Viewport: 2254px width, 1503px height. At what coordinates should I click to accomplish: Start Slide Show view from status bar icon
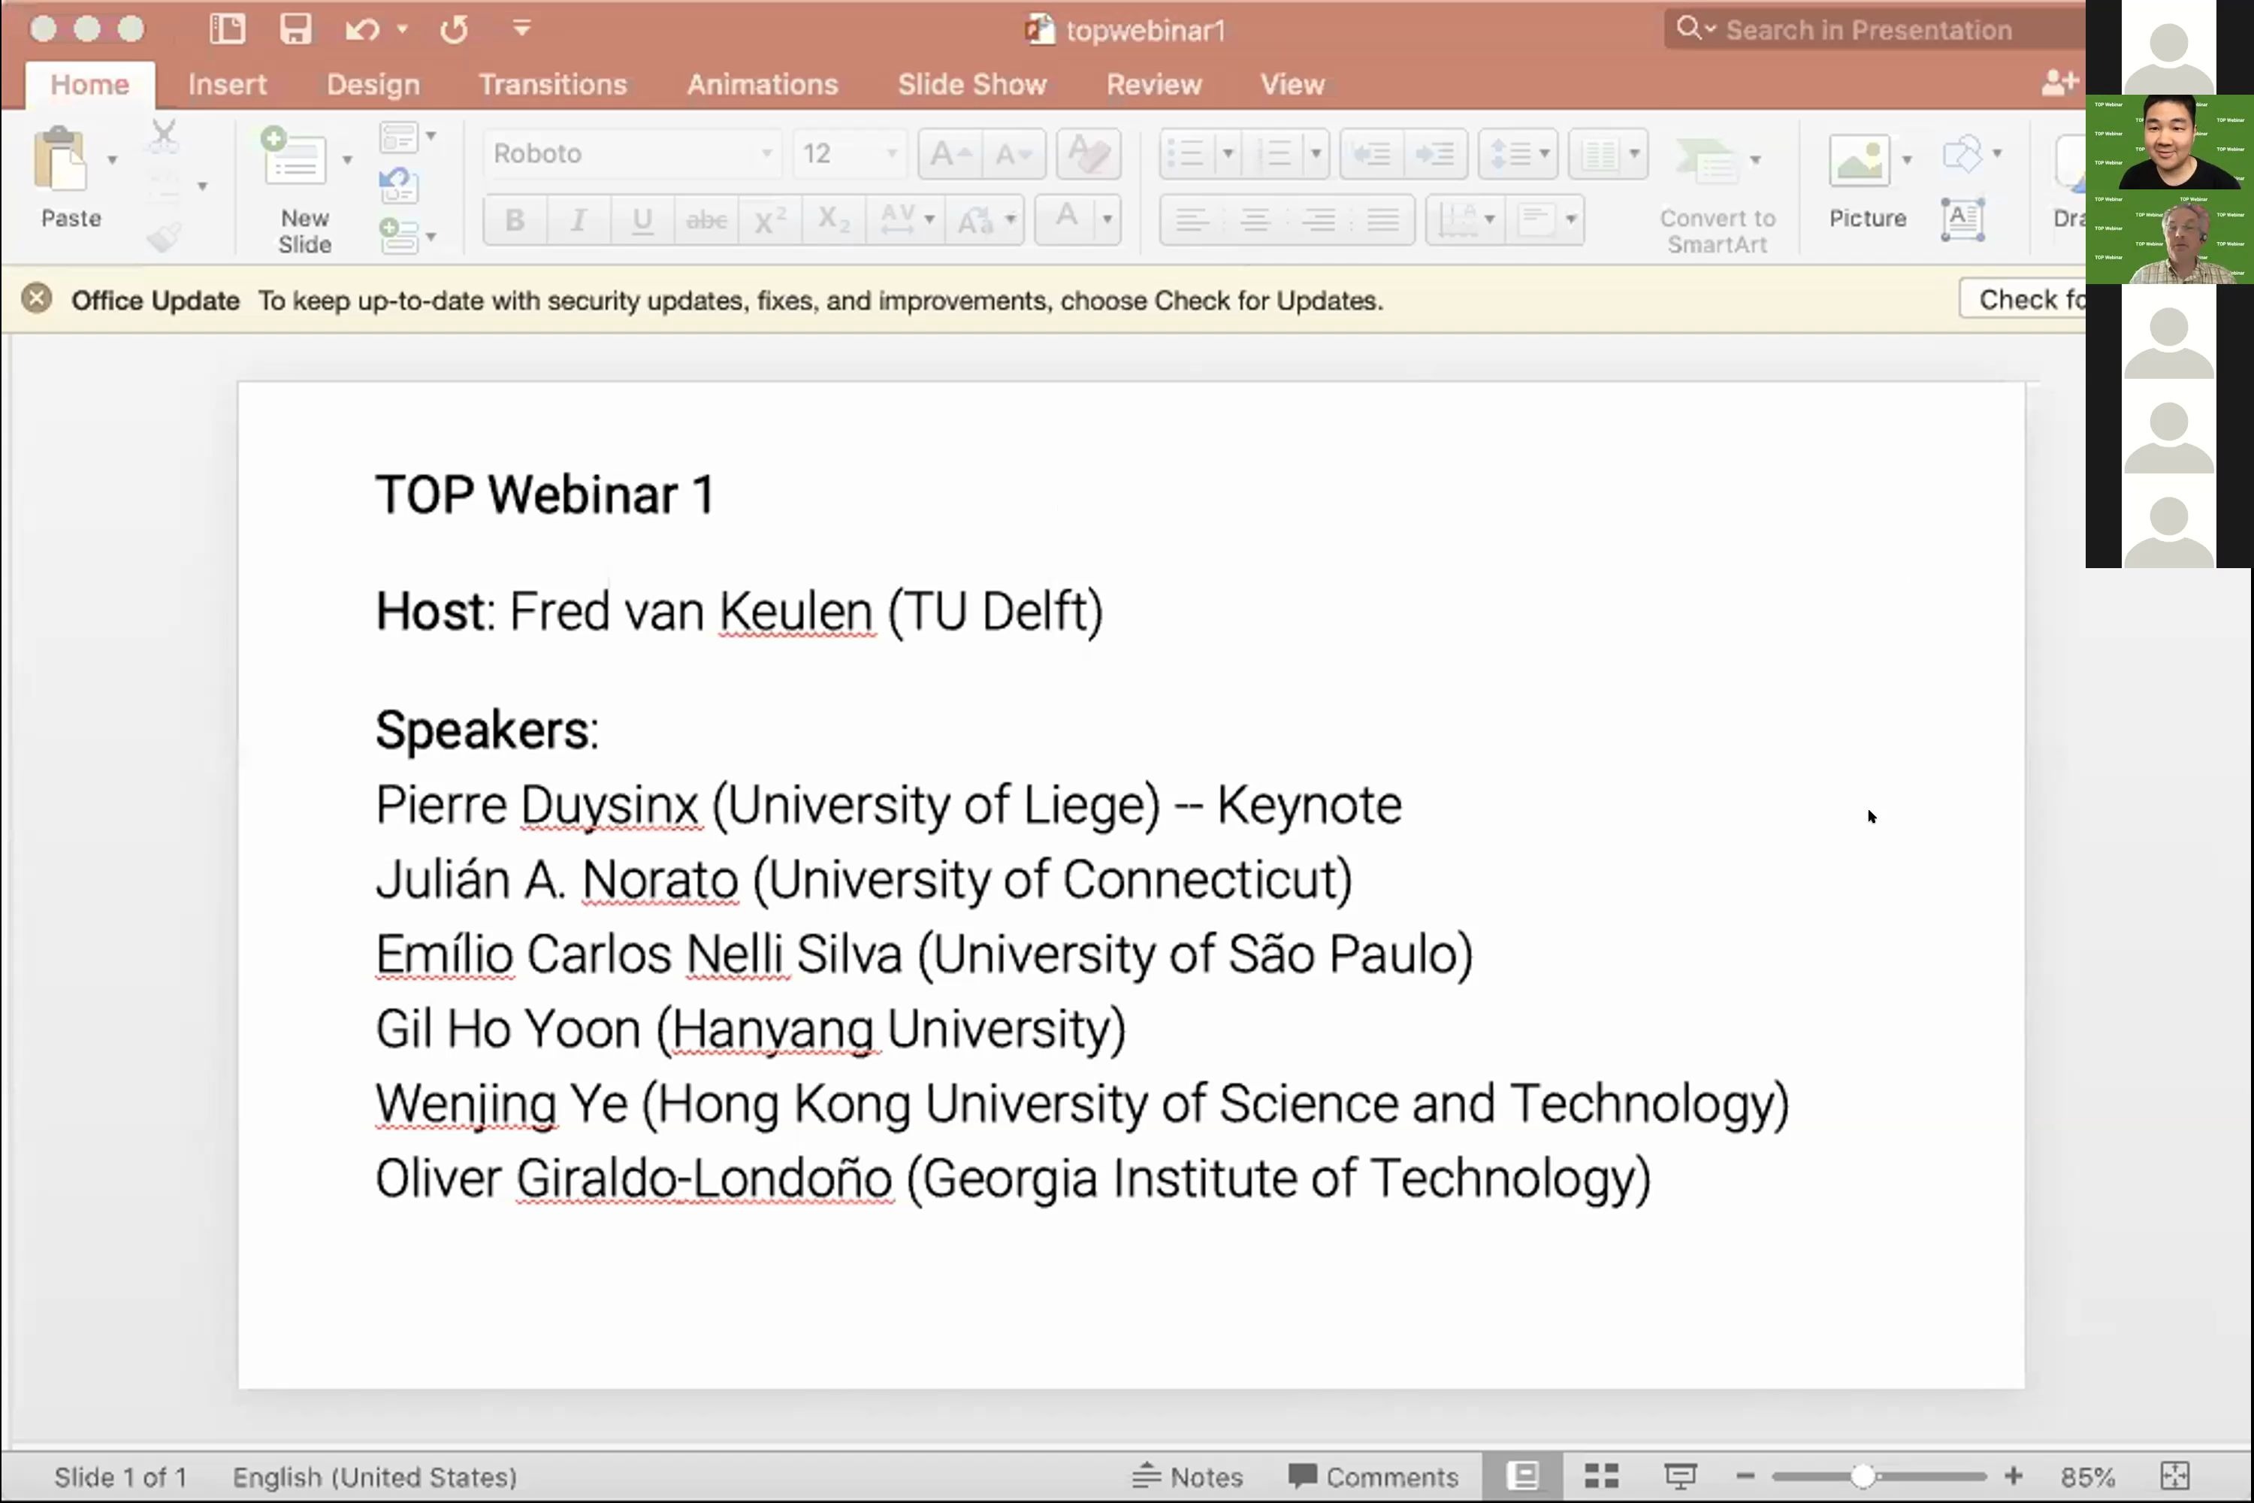pyautogui.click(x=1680, y=1476)
